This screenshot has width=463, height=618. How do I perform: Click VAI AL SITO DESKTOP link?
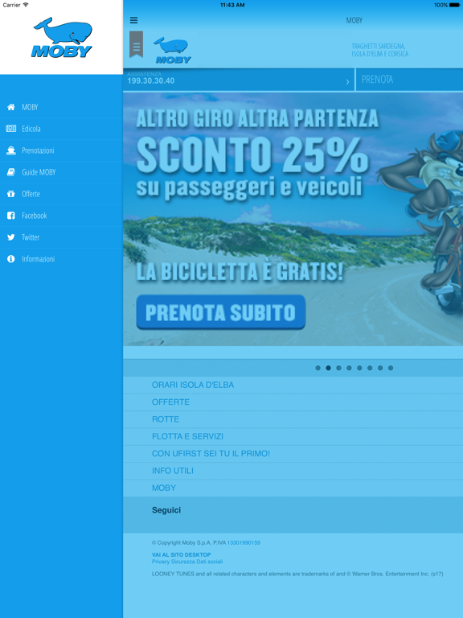(182, 554)
